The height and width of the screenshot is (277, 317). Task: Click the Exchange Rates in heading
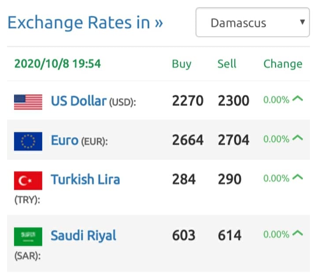(85, 22)
